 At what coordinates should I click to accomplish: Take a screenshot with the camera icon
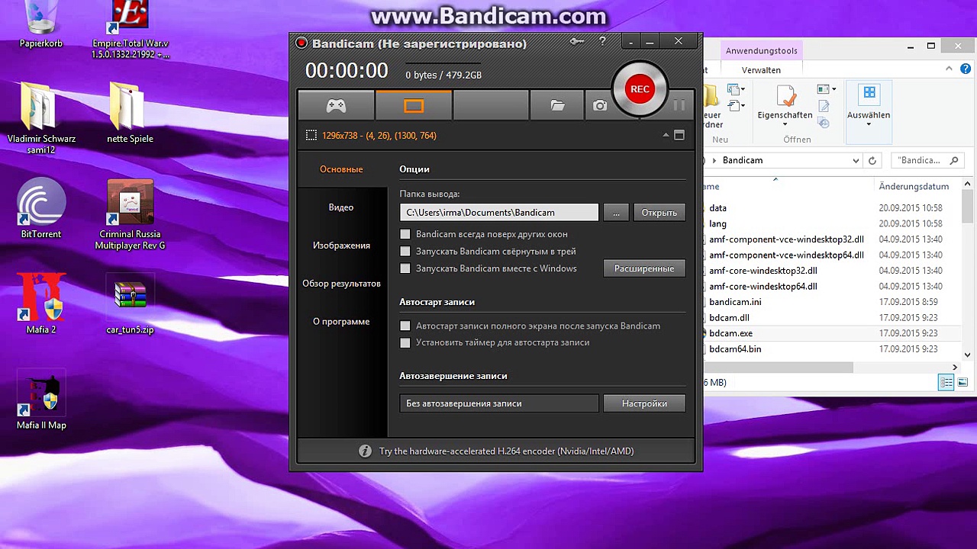pos(600,106)
